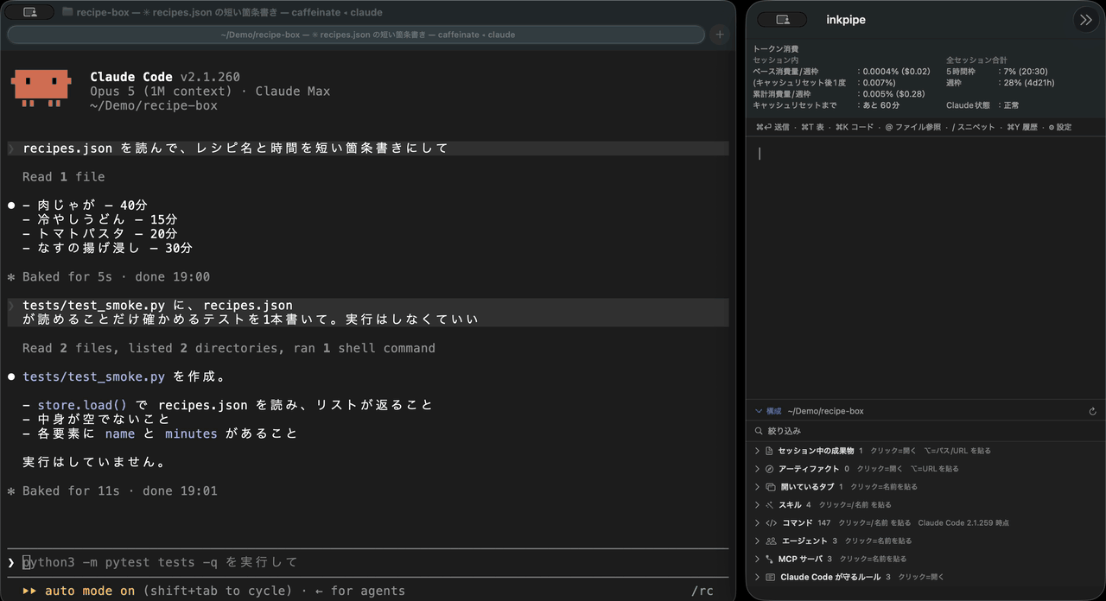Click the store.load() code reference
Viewport: 1106px width, 601px height.
(x=82, y=405)
